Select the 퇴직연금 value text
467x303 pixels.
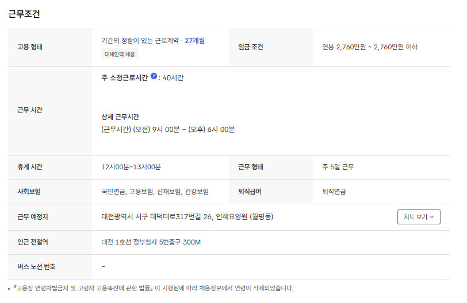coord(334,192)
